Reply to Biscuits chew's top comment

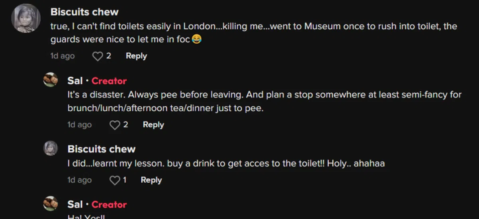click(136, 56)
